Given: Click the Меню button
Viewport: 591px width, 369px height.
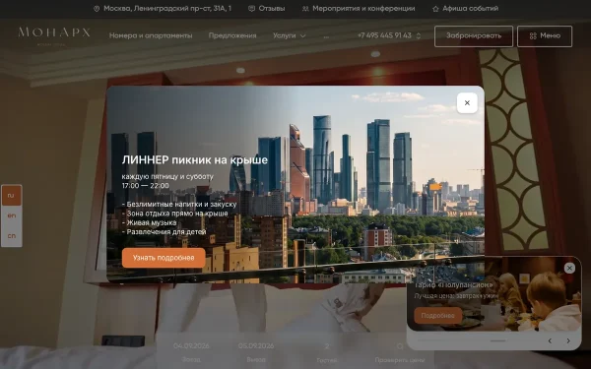Looking at the screenshot, I should (x=545, y=36).
